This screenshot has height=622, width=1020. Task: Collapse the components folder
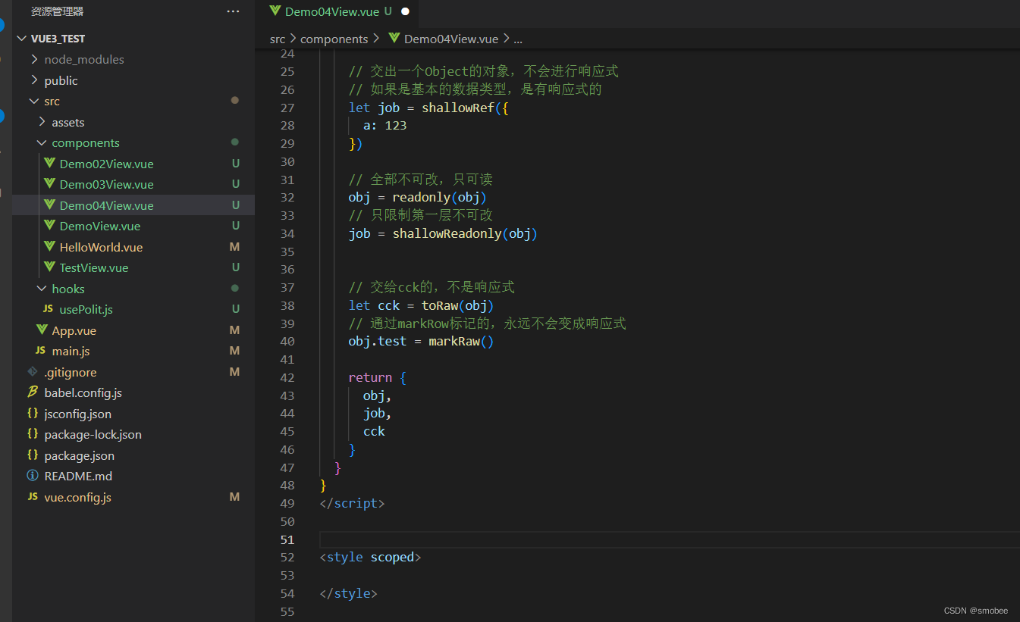pos(42,142)
